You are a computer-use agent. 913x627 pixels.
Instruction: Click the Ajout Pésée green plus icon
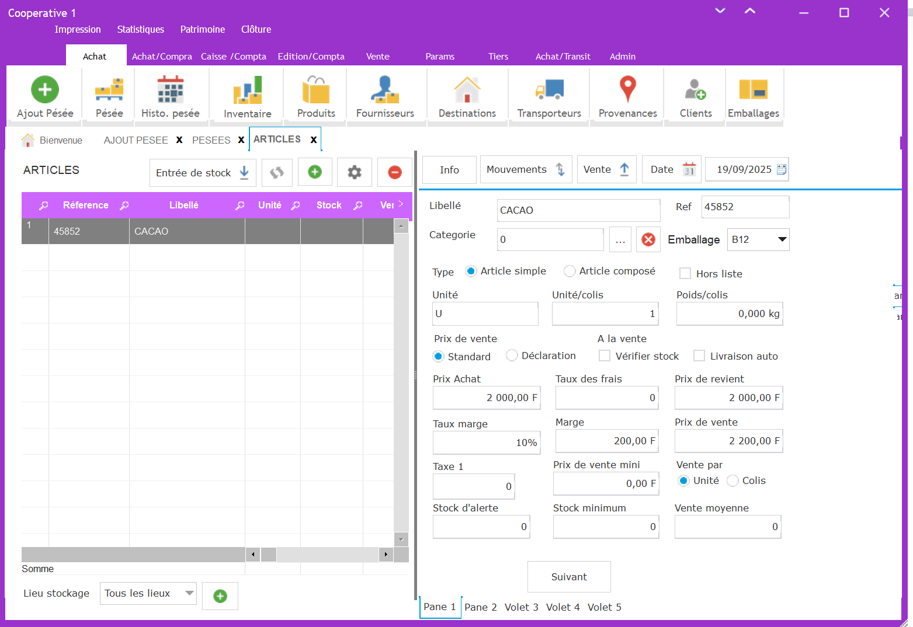click(x=45, y=90)
